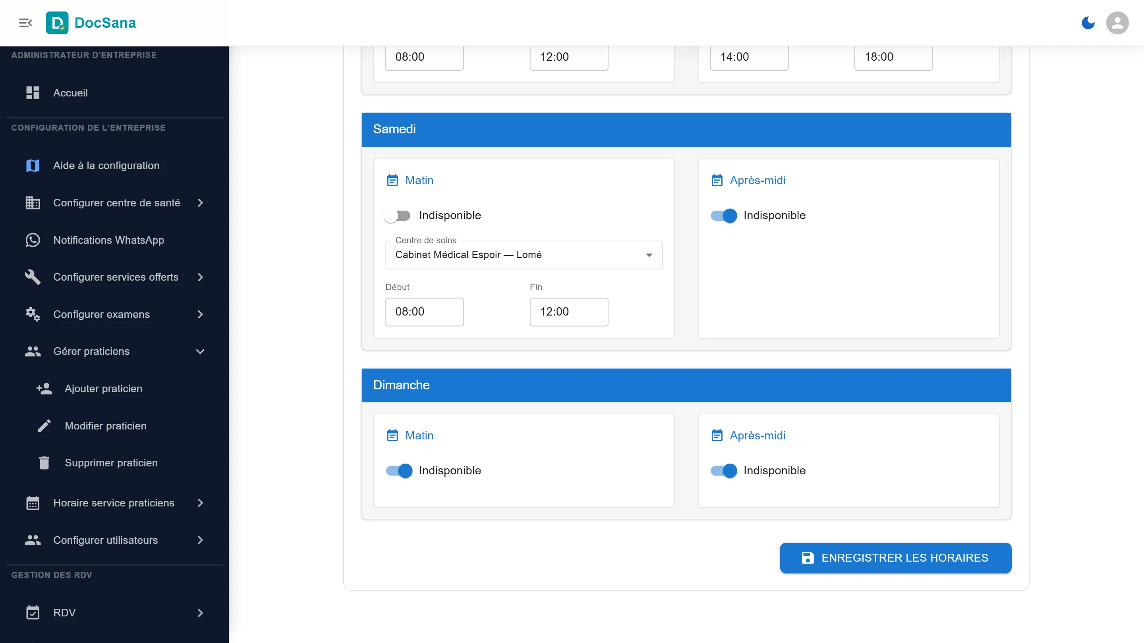This screenshot has height=643, width=1144.
Task: Click the Configurer centre de santé building icon
Action: (33, 203)
